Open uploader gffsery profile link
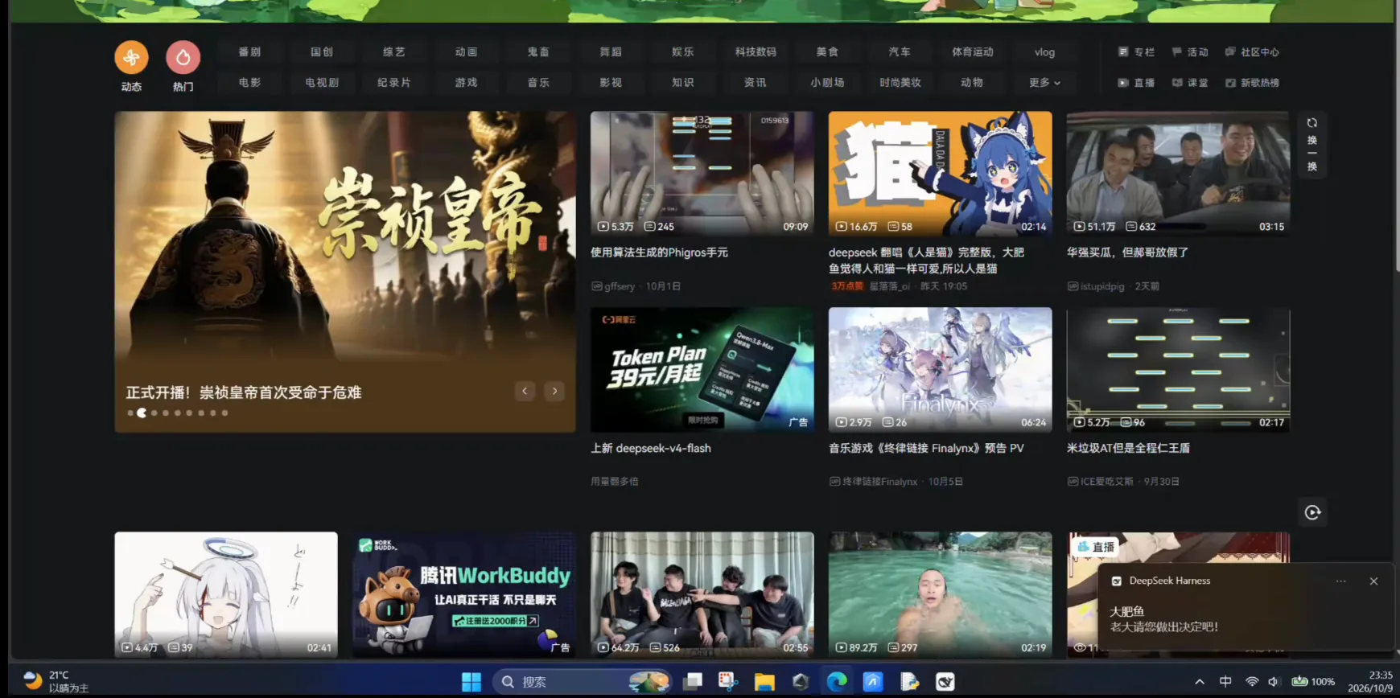The height and width of the screenshot is (698, 1400). pyautogui.click(x=619, y=286)
